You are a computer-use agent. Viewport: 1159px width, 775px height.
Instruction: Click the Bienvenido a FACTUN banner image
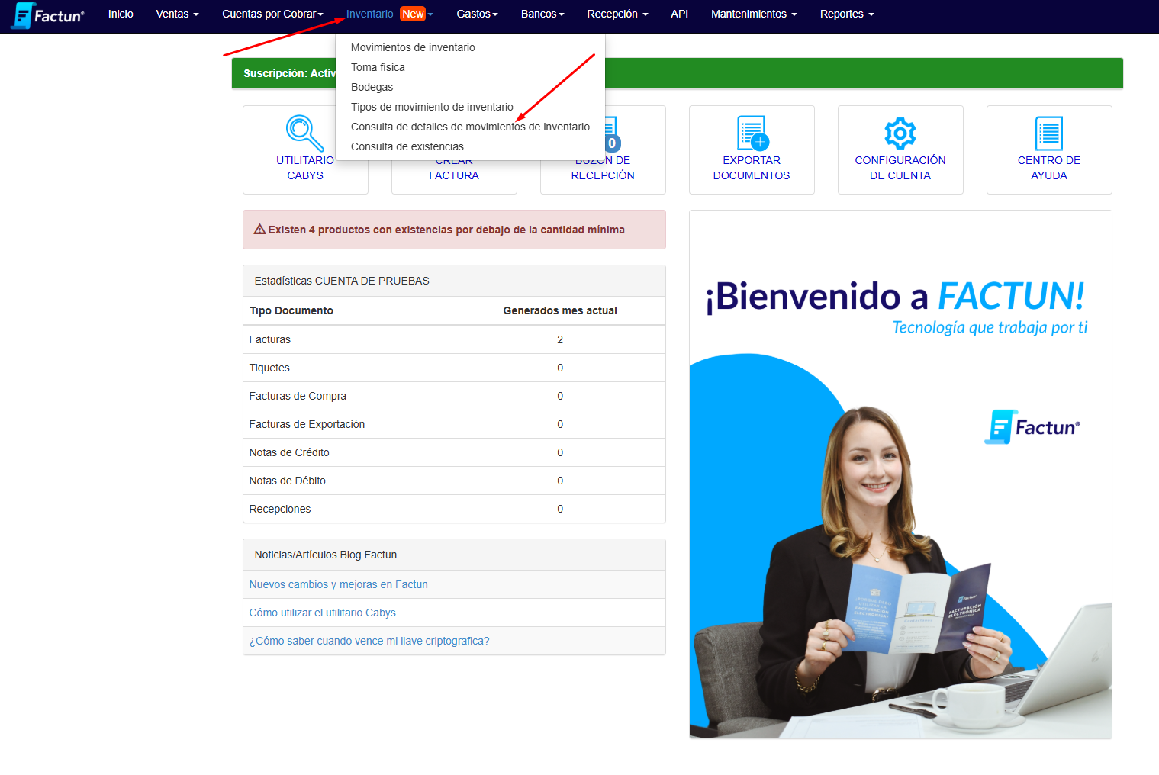900,474
